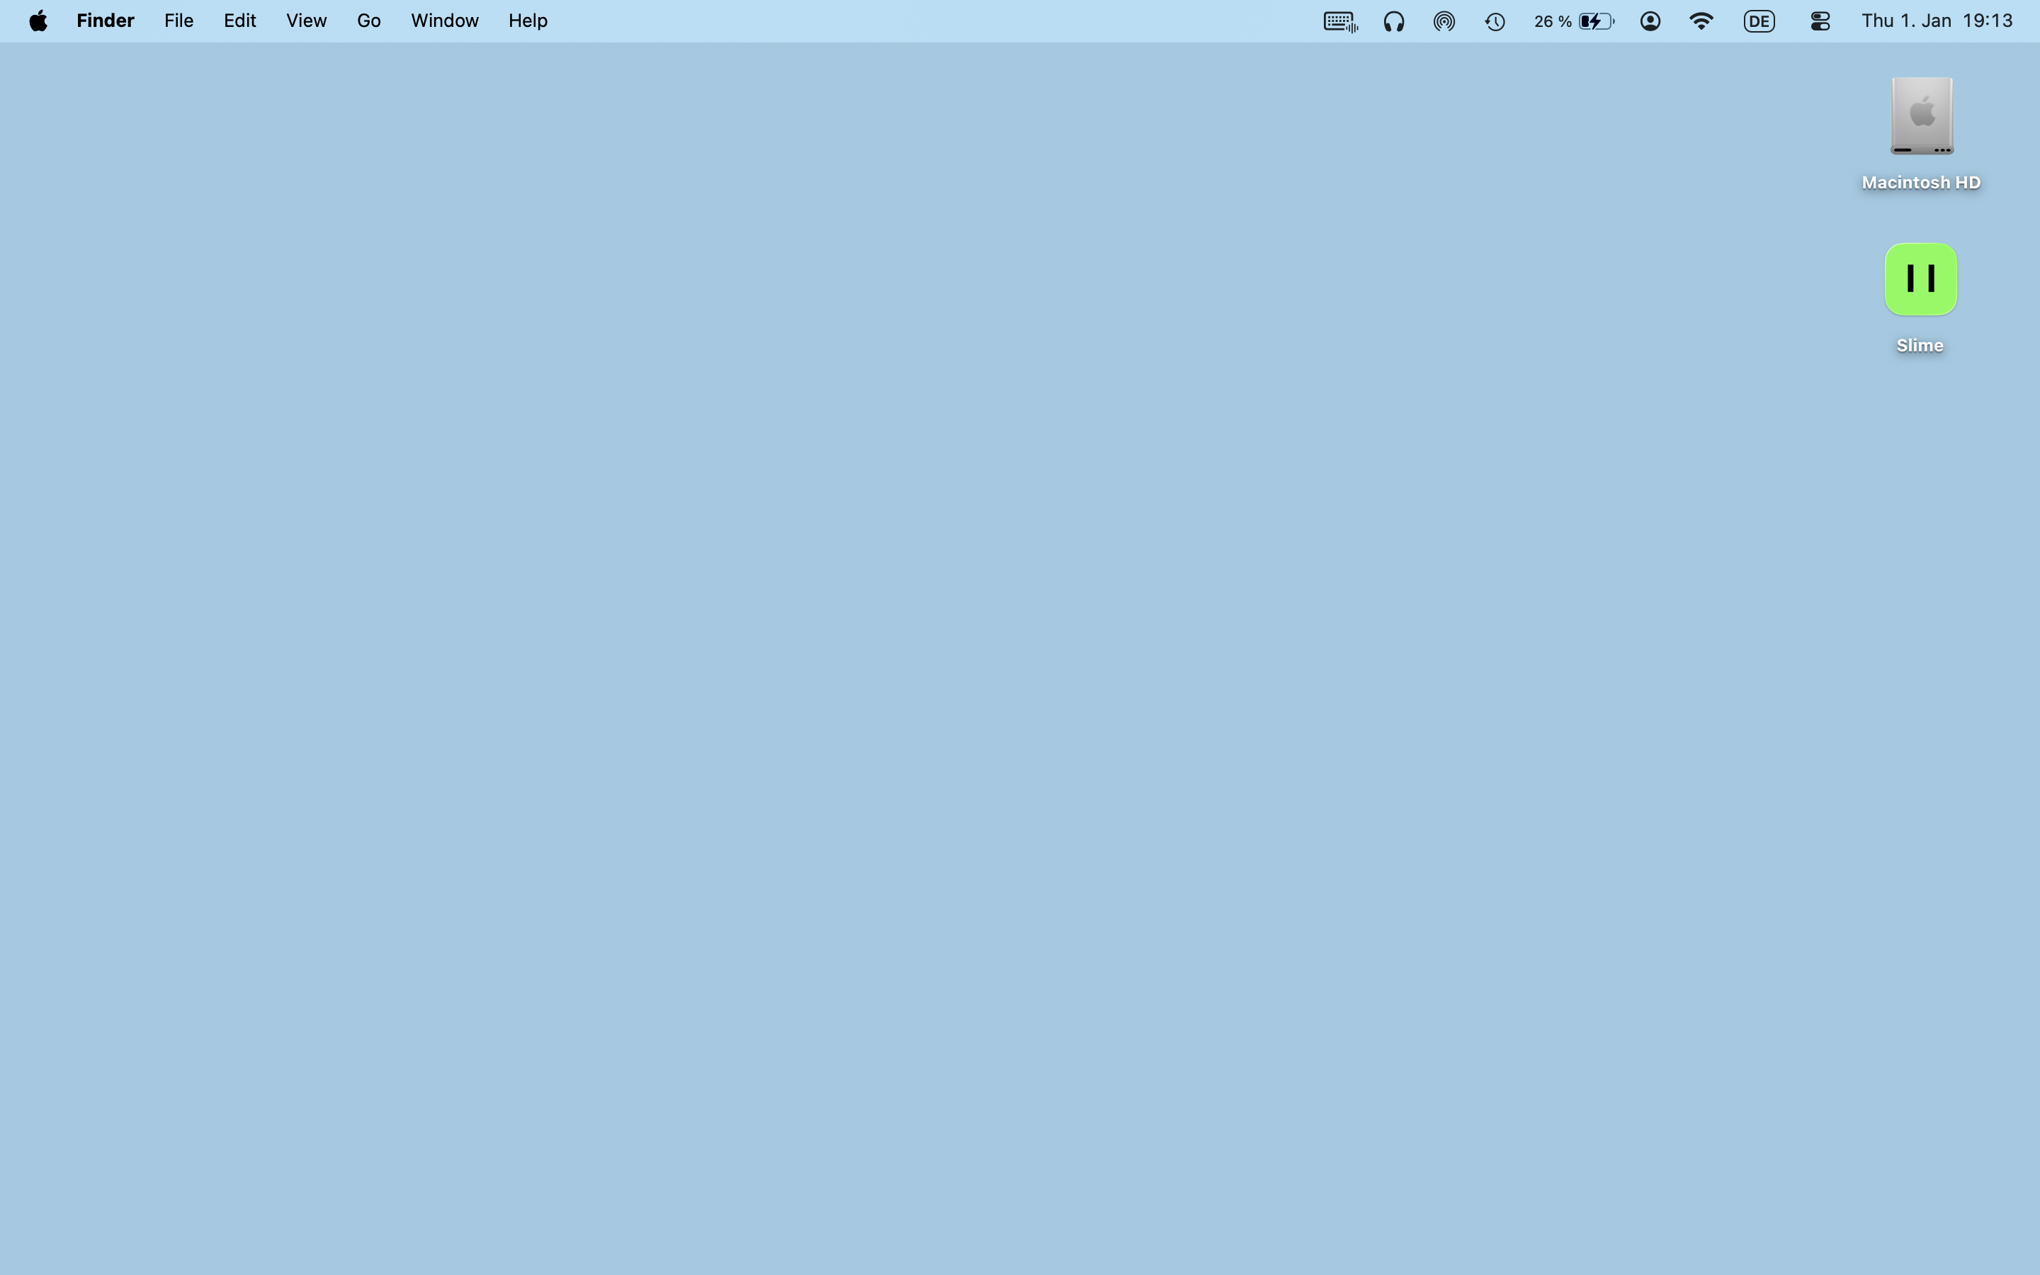Open the View menu
Screen dimensions: 2040x1275
pyautogui.click(x=306, y=21)
